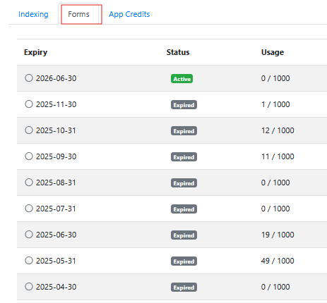Choose the 2025-10-31 radio option
This screenshot has height=303, width=327.
[29, 130]
